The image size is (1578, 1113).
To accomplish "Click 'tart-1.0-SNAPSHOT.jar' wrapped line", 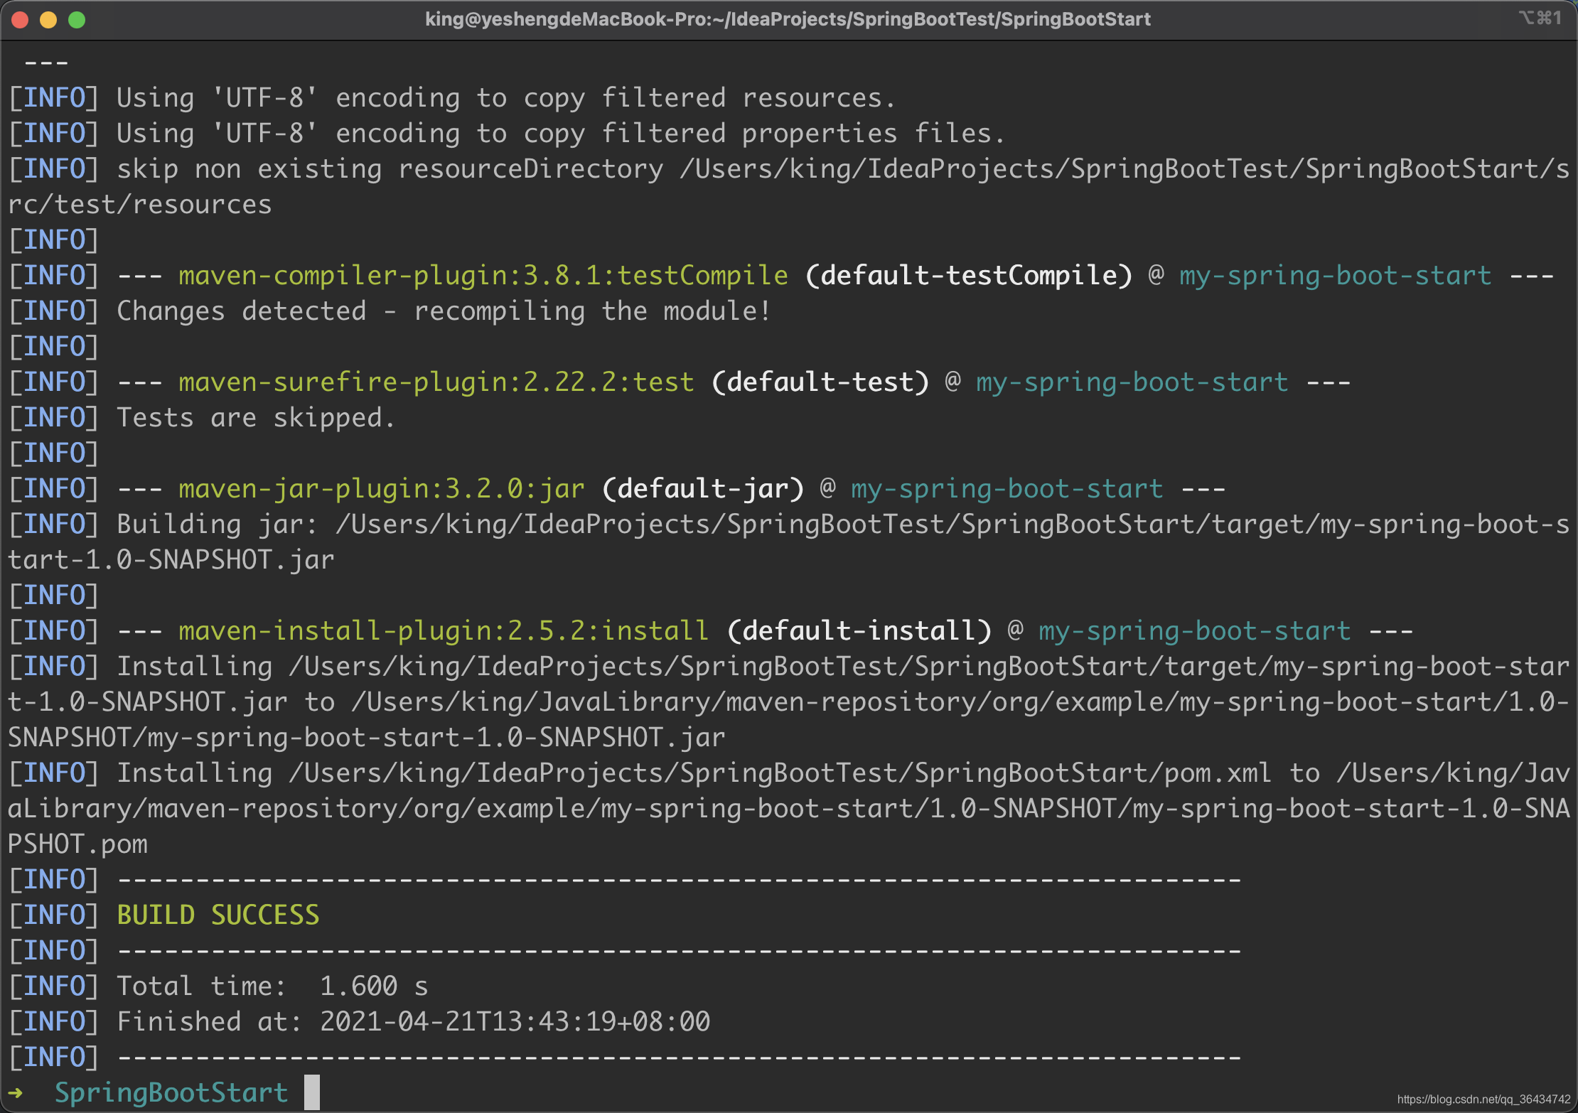I will pyautogui.click(x=171, y=559).
